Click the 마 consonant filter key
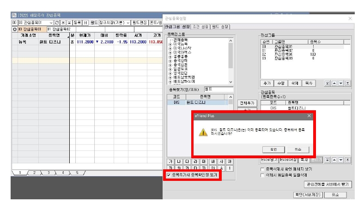364x215 pixels. 204,161
